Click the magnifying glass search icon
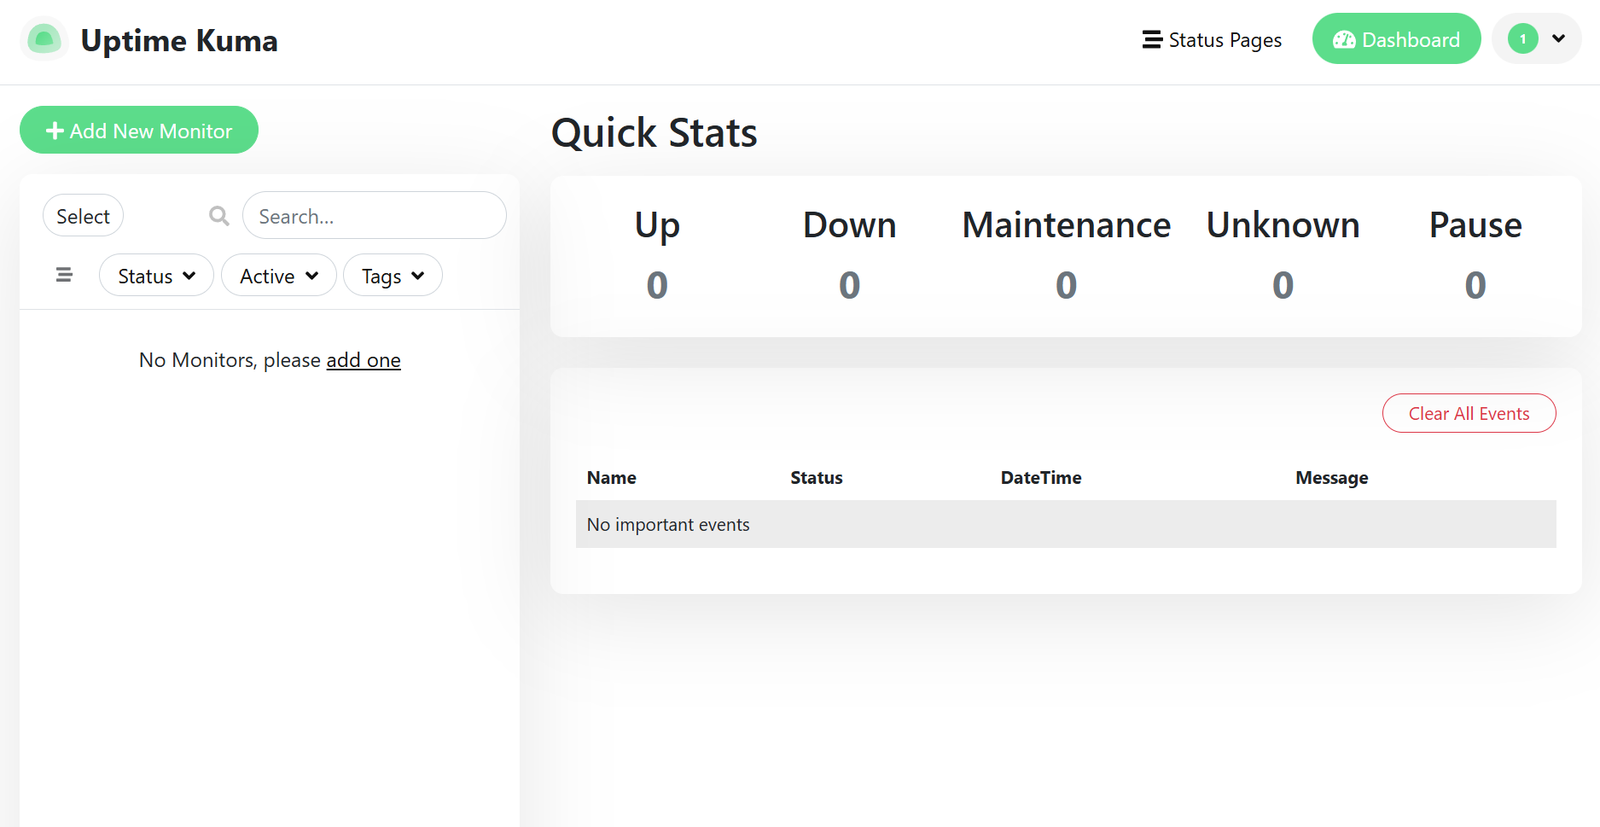 pyautogui.click(x=219, y=216)
